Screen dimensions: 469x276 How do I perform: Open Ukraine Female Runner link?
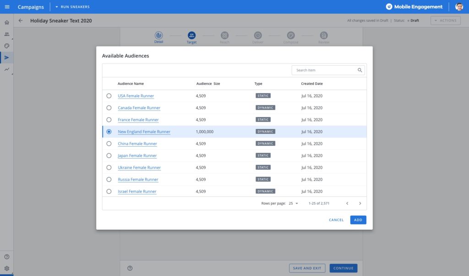pos(139,167)
